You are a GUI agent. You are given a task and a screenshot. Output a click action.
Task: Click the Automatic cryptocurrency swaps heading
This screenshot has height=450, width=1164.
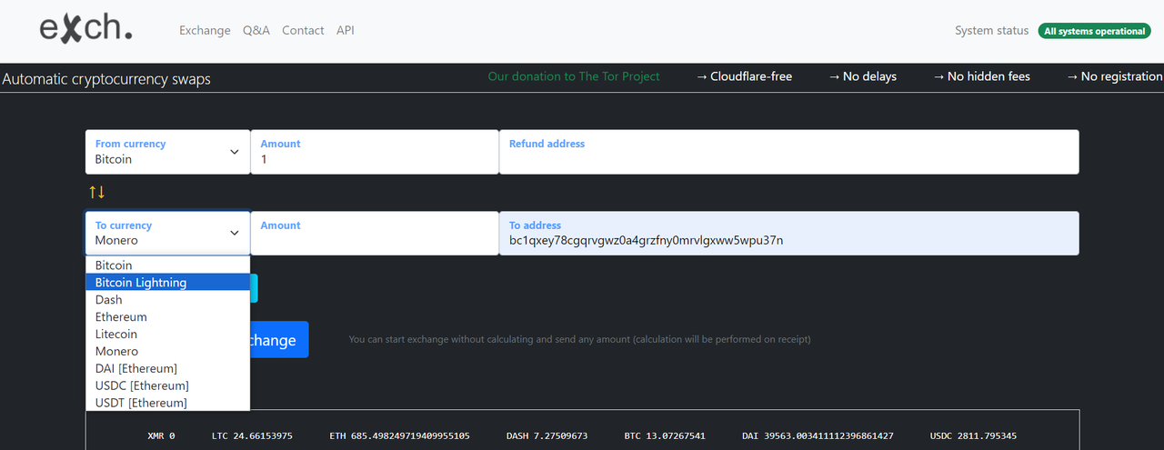[x=106, y=79]
